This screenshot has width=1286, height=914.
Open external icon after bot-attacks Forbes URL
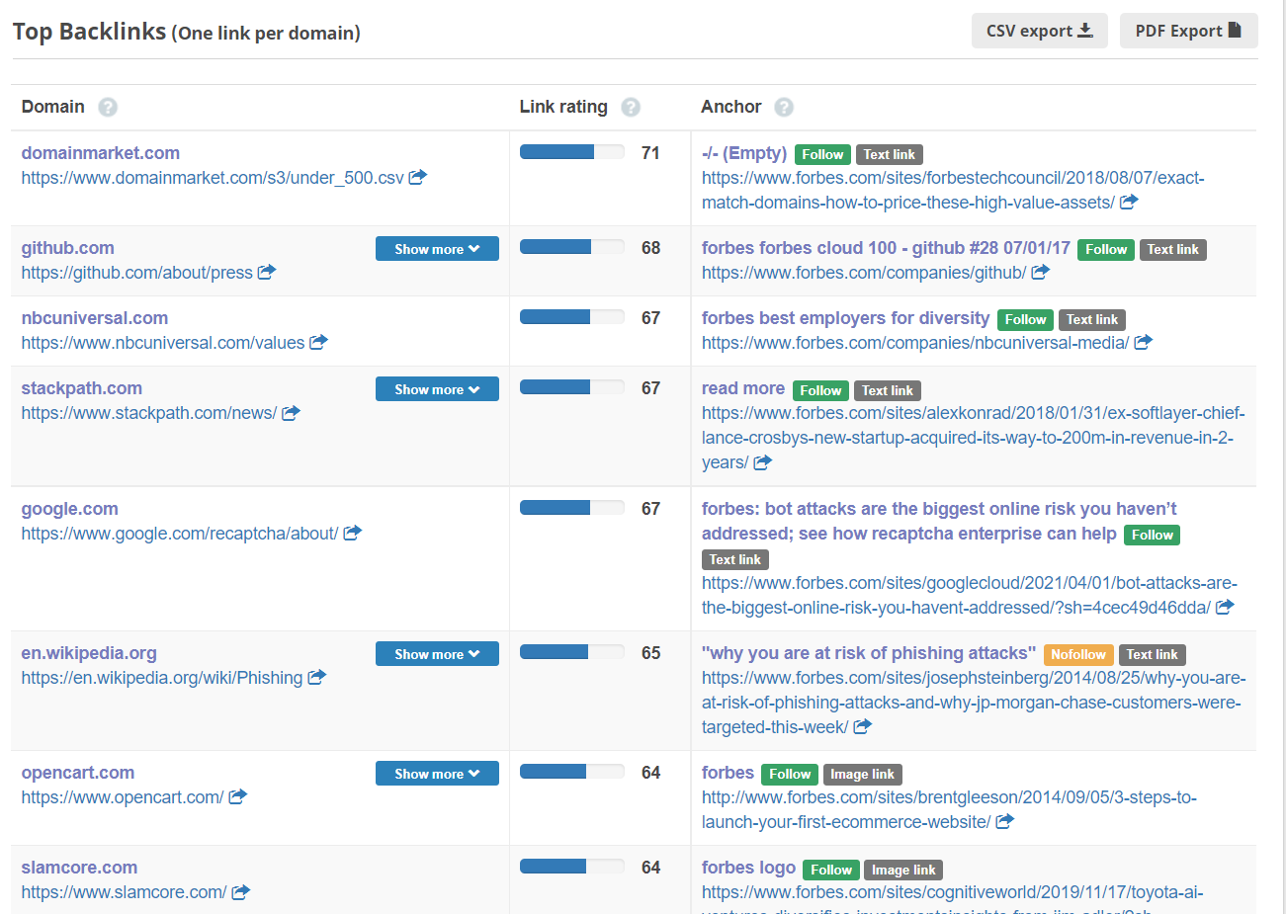(1225, 607)
